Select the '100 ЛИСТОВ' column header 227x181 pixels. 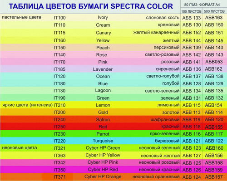tap(191, 11)
